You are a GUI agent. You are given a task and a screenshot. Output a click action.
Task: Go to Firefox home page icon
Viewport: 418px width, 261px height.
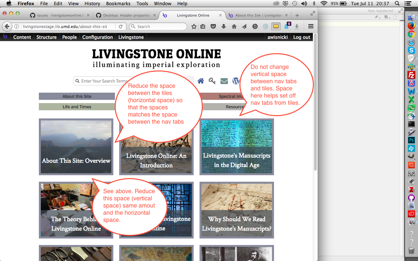coord(234,26)
